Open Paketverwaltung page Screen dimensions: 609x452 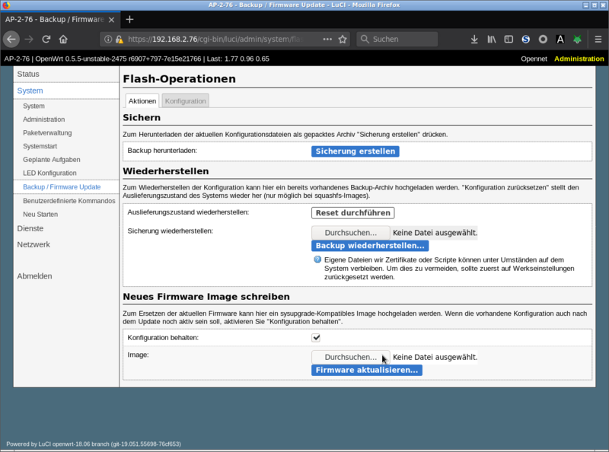(47, 133)
